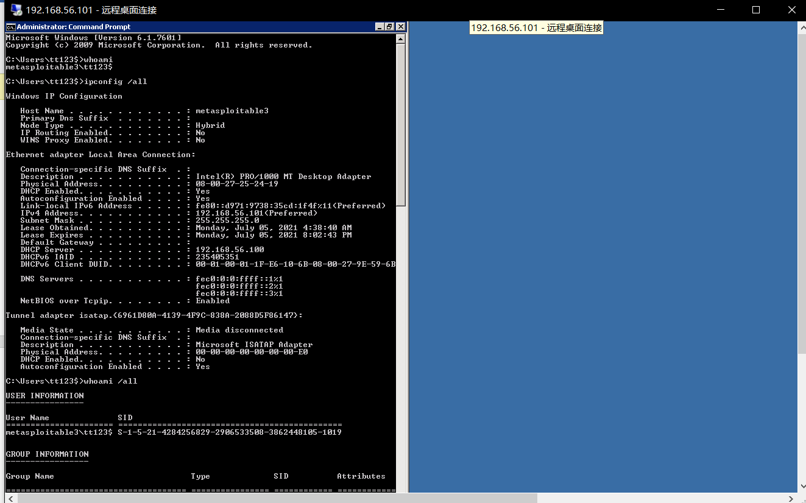806x503 pixels.
Task: Click the Command Prompt window system icon
Action: [x=10, y=27]
